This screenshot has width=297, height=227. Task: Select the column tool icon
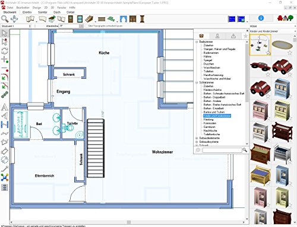142,19
